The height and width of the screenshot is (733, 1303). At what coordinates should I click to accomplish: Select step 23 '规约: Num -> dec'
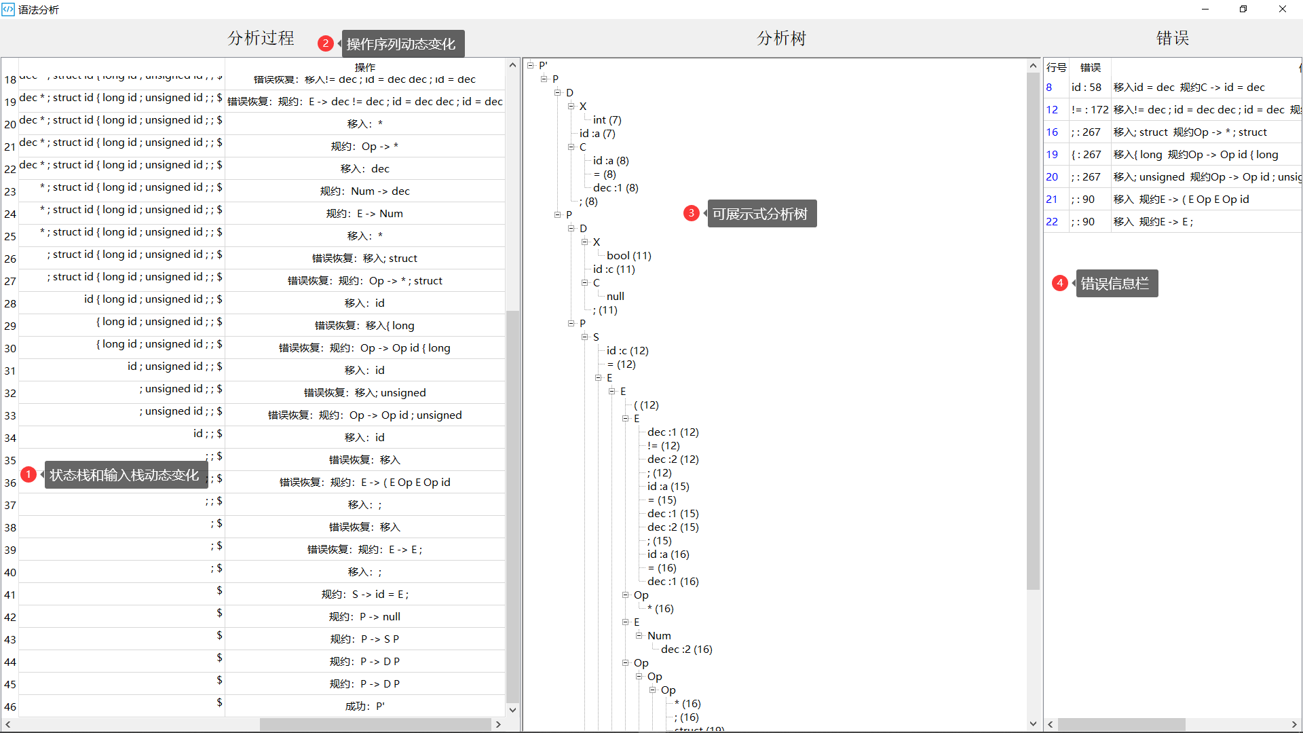[x=365, y=191]
